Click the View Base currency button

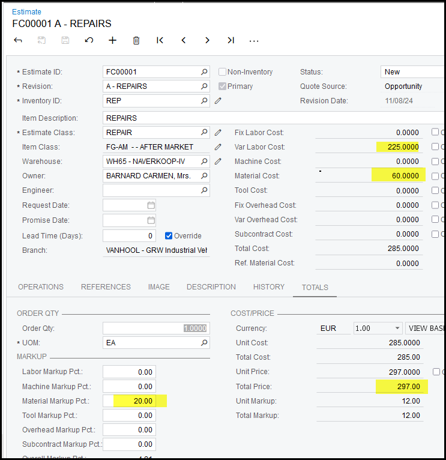click(426, 328)
